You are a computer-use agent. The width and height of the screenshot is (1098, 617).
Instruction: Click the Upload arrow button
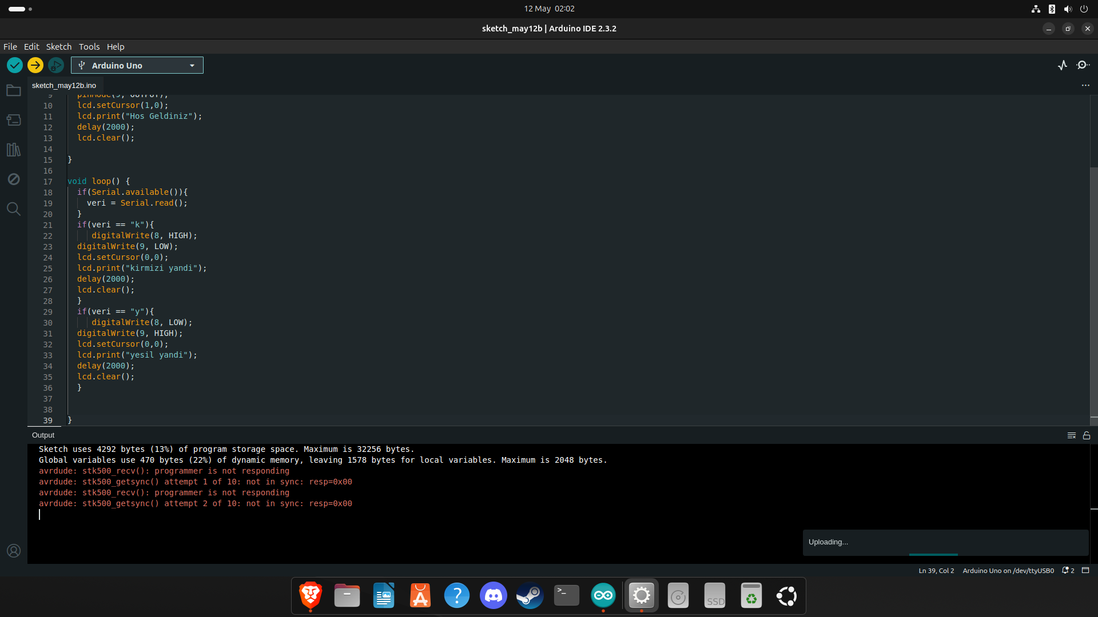[35, 65]
